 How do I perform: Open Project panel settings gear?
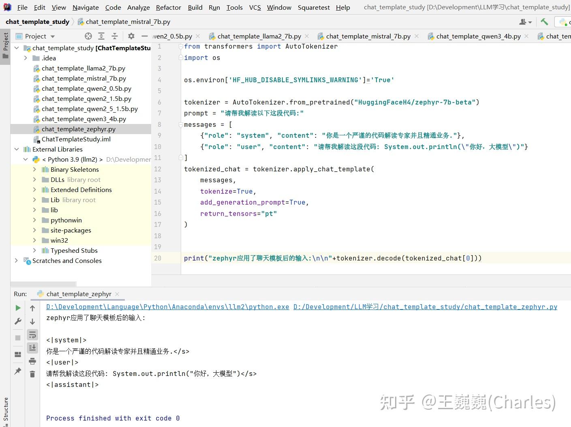[131, 36]
